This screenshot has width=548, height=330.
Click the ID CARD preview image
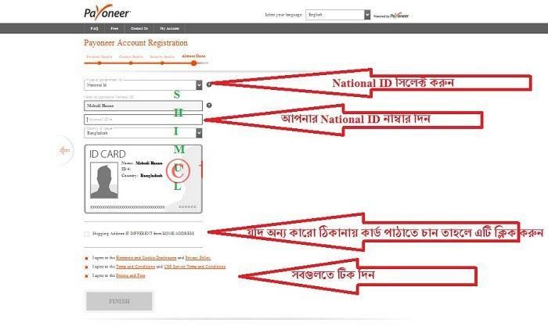[143, 179]
